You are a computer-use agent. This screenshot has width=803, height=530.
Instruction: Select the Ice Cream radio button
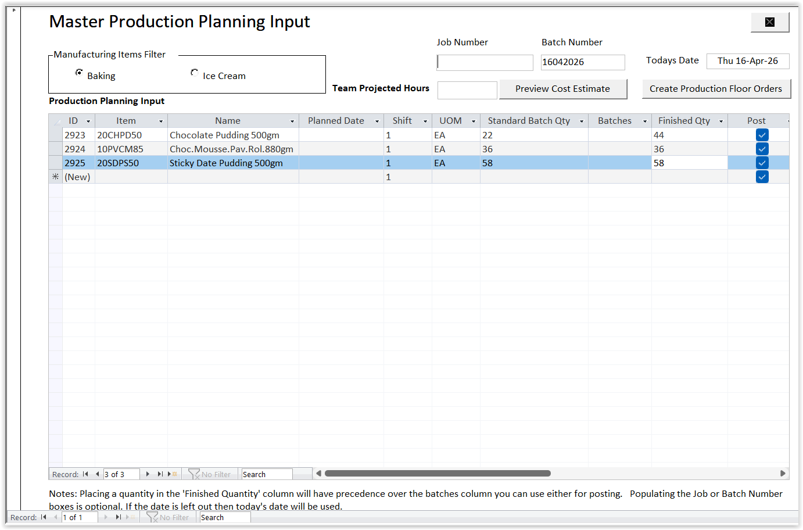click(194, 73)
